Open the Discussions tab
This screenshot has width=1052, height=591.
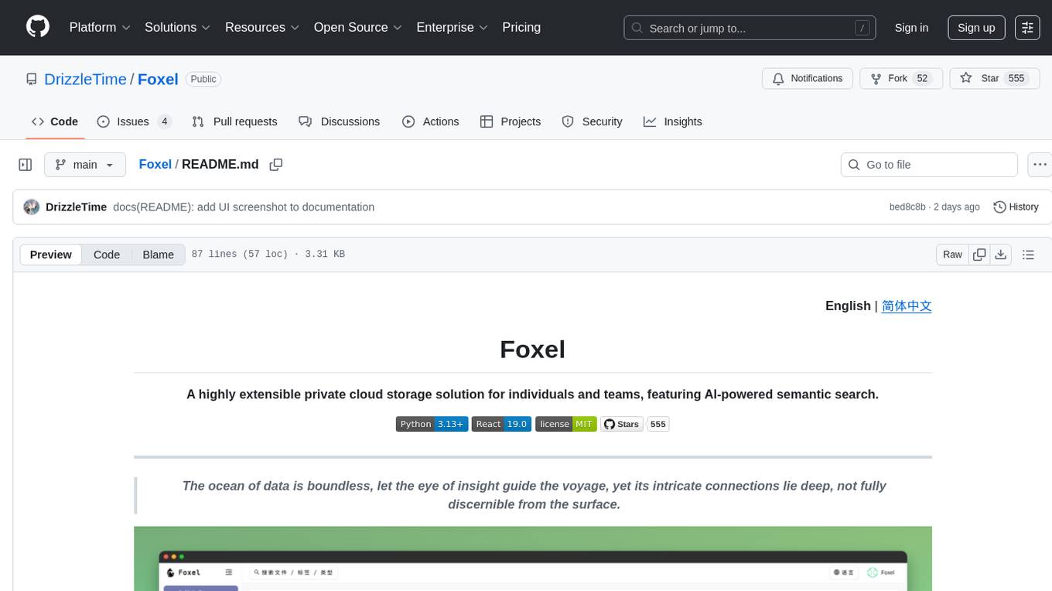[x=340, y=121]
